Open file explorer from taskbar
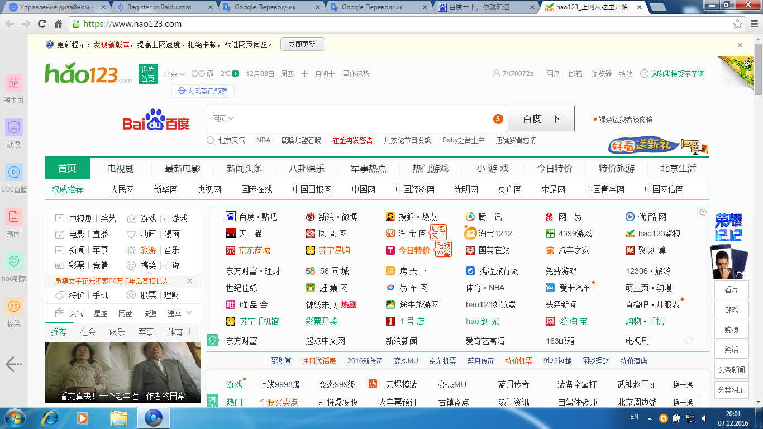763x429 pixels. (x=119, y=417)
